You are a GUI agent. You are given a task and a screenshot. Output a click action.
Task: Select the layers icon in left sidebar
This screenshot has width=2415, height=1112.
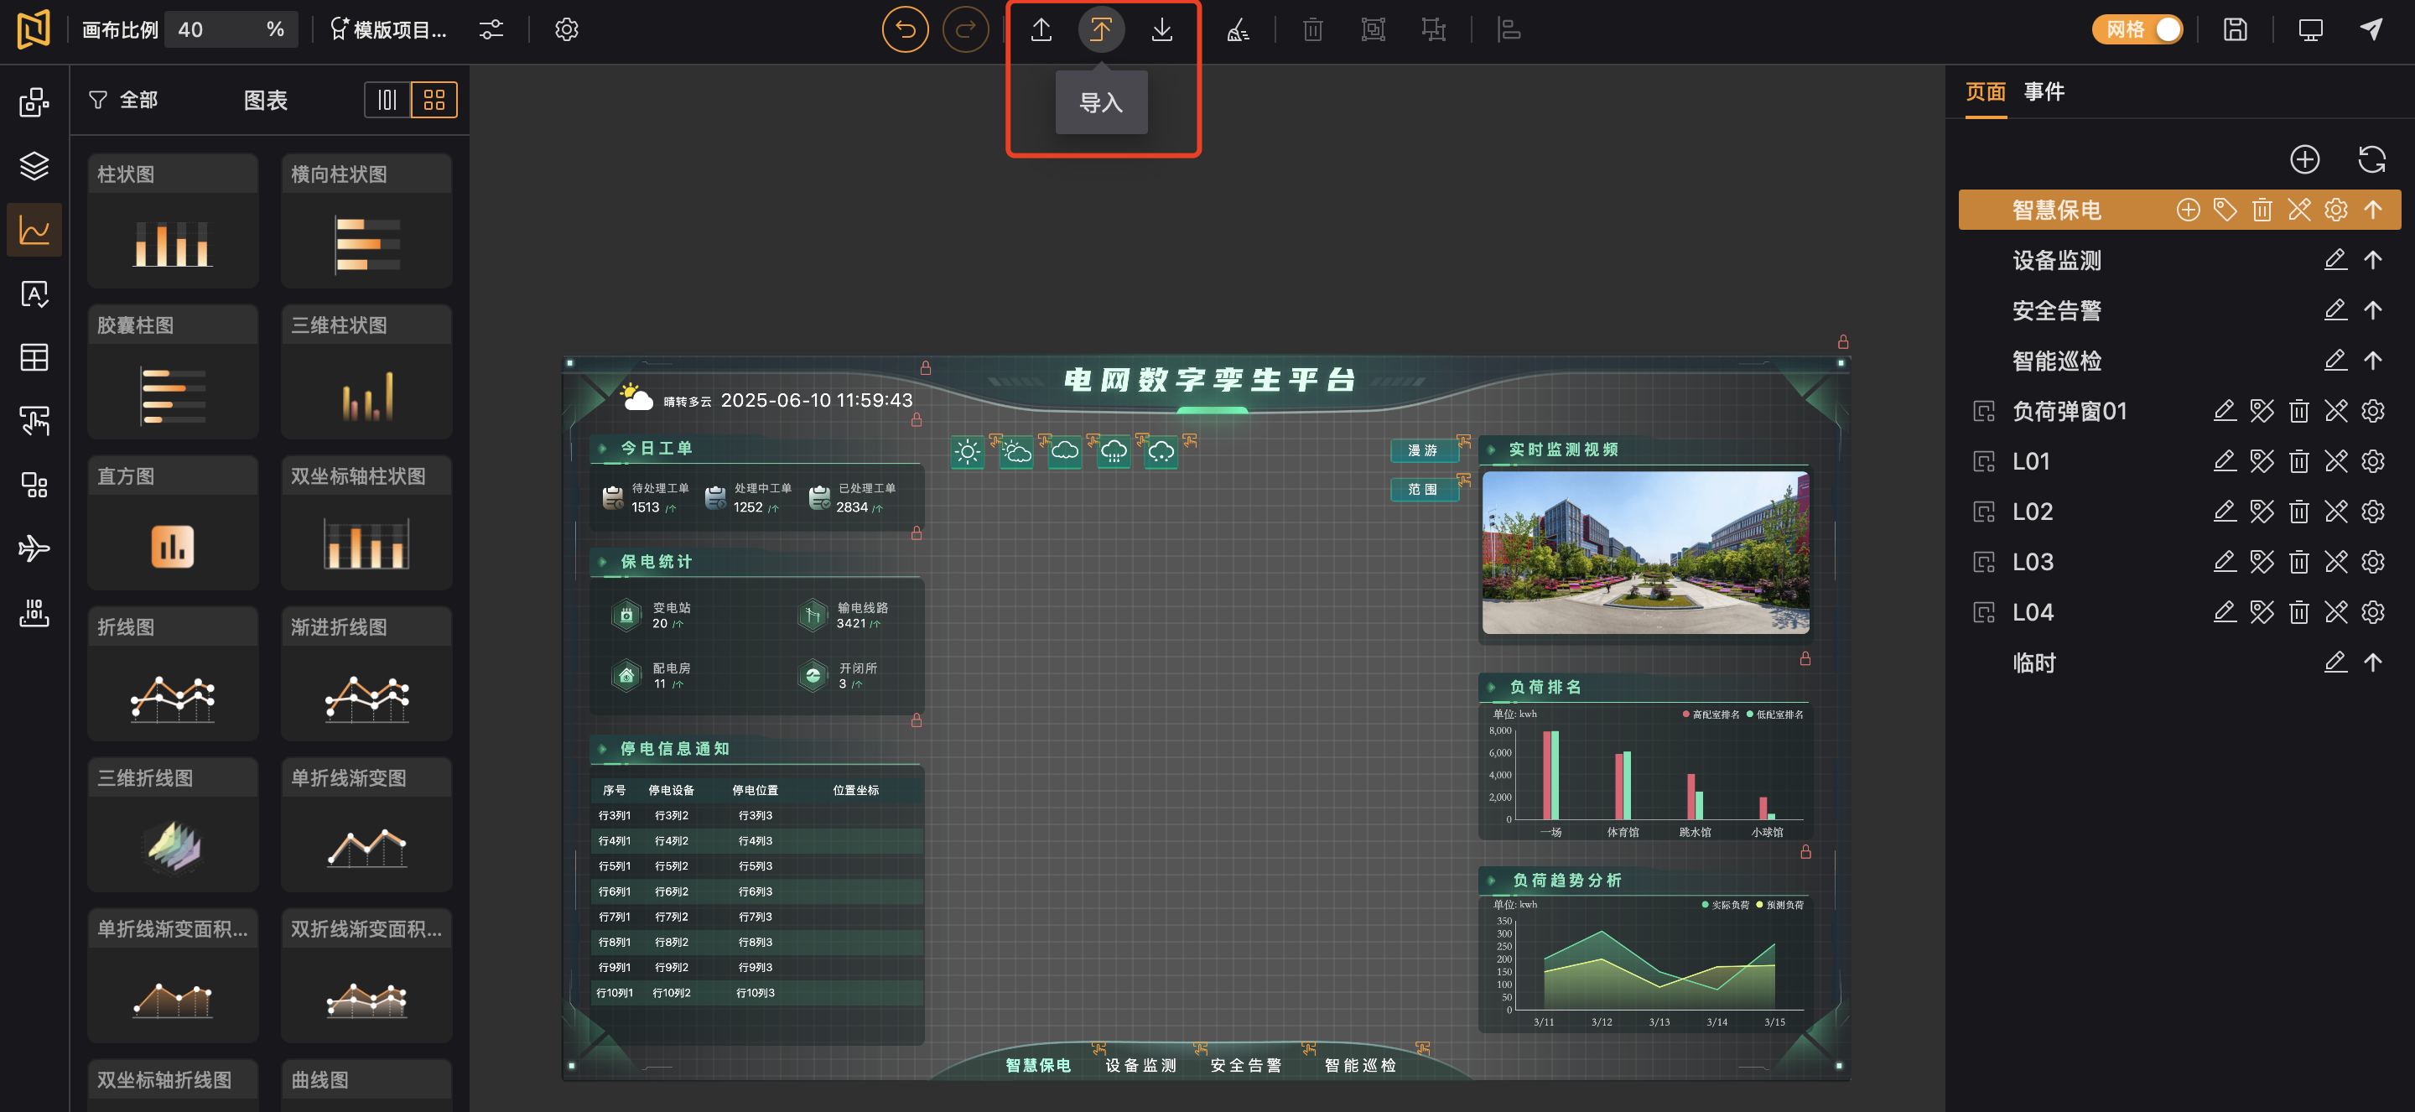point(34,166)
